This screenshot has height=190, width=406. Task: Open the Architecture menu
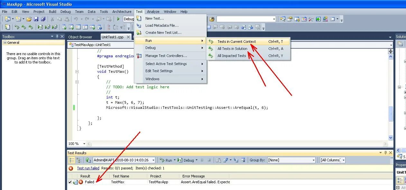click(x=122, y=12)
